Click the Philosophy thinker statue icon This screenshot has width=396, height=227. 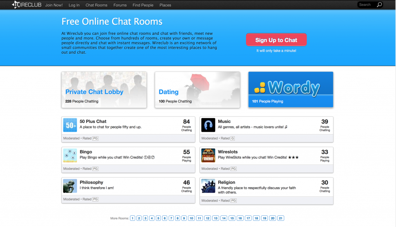click(70, 186)
